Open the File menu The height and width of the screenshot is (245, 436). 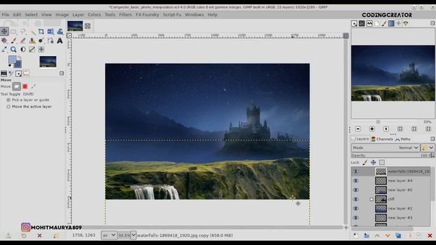click(x=5, y=15)
